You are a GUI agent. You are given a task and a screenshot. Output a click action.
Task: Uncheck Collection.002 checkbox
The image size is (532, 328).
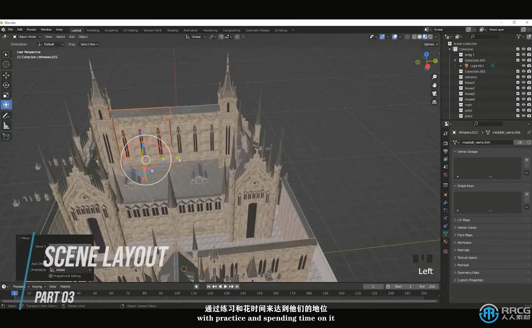(x=518, y=71)
